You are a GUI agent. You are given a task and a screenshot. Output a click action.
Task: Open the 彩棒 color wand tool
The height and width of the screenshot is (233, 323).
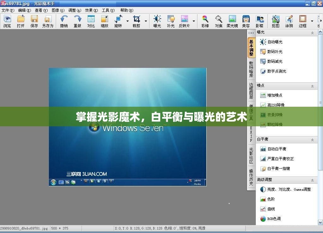[x=205, y=21]
